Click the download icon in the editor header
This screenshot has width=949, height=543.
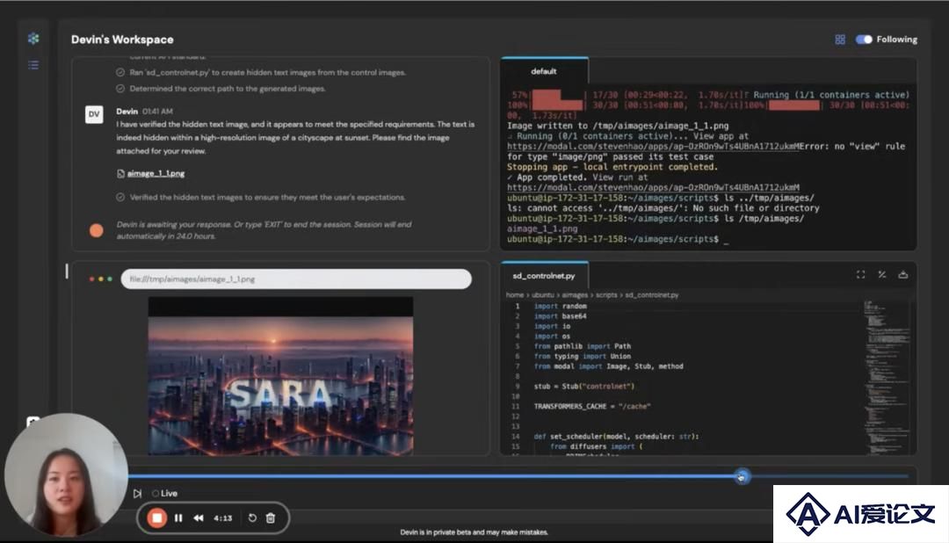pos(903,275)
